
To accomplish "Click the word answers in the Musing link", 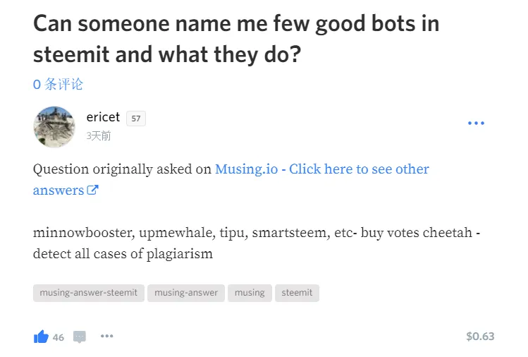I will [59, 190].
